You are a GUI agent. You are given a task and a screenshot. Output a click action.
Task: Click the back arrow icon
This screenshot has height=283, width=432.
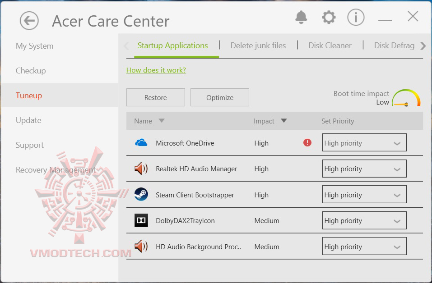(29, 21)
